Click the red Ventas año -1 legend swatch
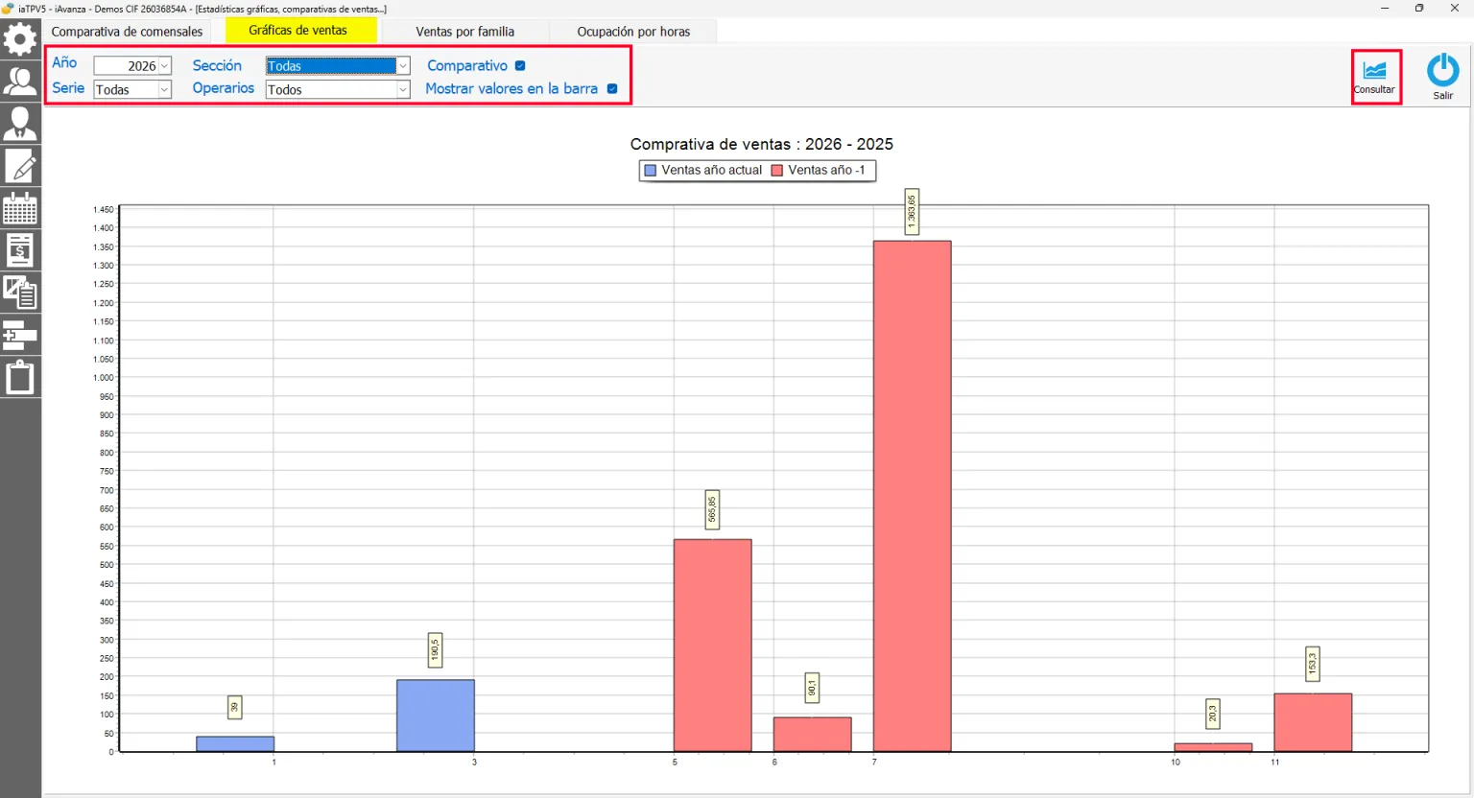This screenshot has height=798, width=1474. click(777, 171)
